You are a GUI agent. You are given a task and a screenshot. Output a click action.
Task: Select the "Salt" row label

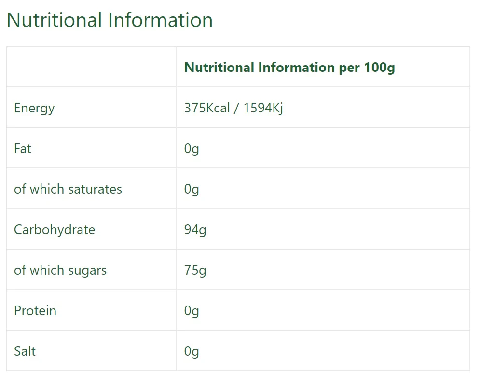25,351
